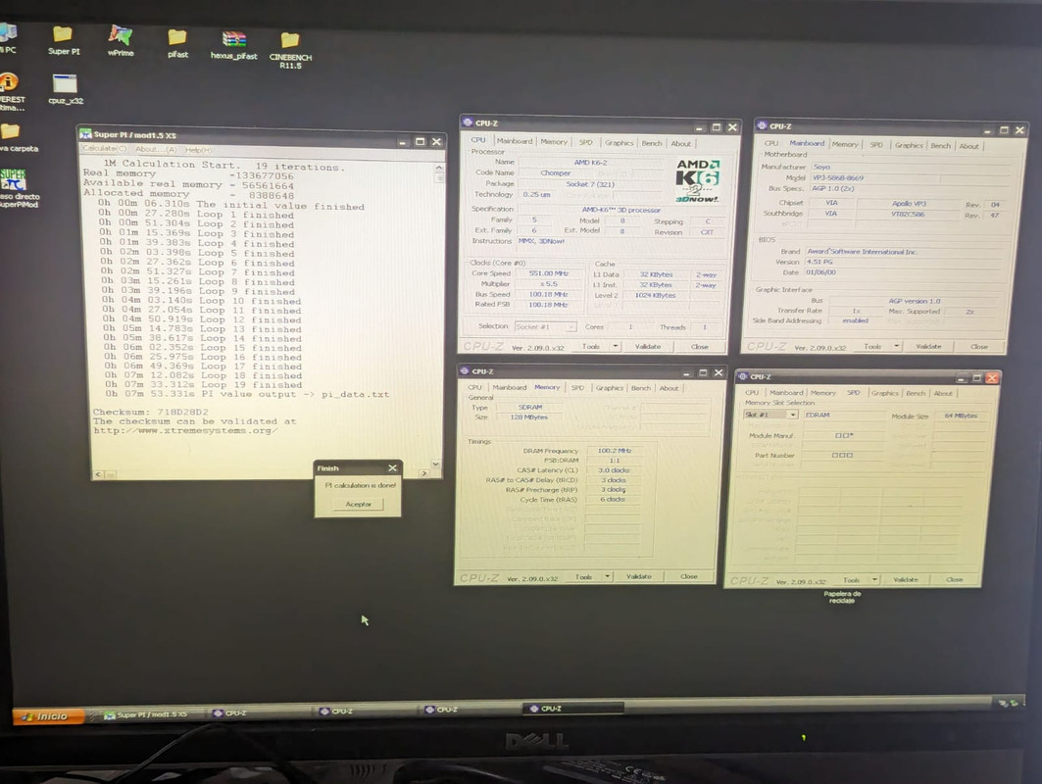This screenshot has width=1042, height=784.
Task: Open Tools dropdown arrow in SPD window
Action: [x=874, y=579]
